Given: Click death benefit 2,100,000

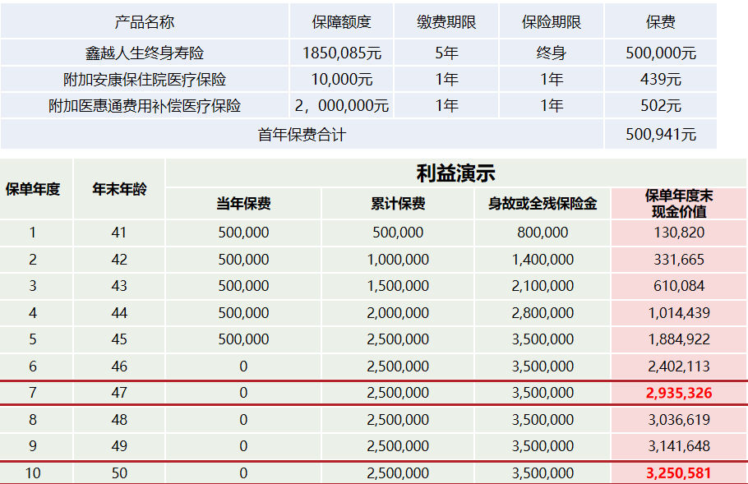Looking at the screenshot, I should point(543,286).
